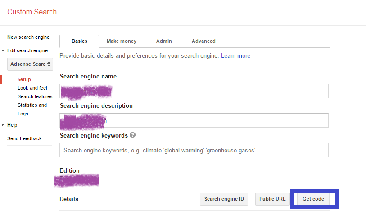The image size is (366, 211).
Task: Expand the Help section in sidebar
Action: tap(4, 125)
